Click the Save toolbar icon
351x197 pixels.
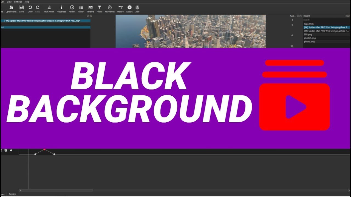pos(21,9)
